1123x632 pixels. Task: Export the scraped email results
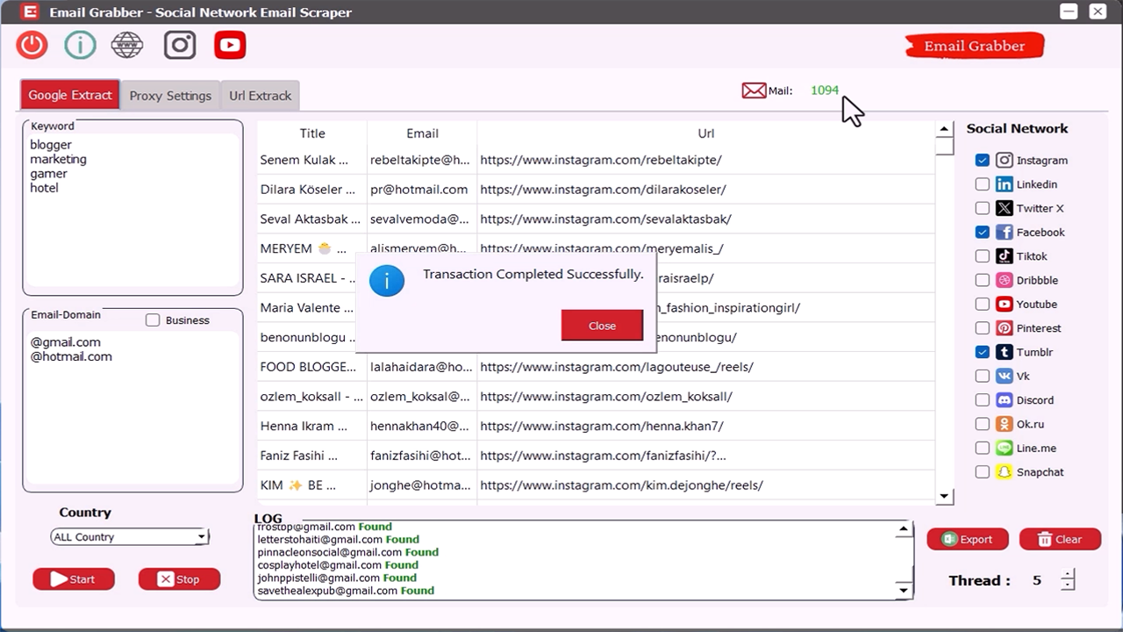[968, 539]
